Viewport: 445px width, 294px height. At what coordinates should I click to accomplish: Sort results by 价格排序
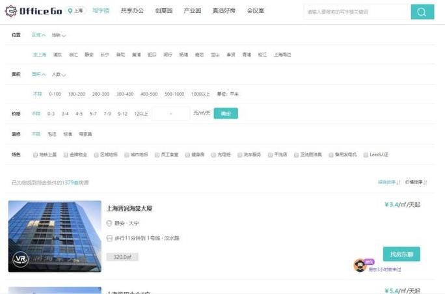(x=414, y=182)
